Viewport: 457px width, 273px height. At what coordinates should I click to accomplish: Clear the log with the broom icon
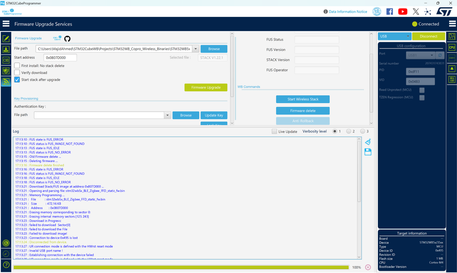368,142
